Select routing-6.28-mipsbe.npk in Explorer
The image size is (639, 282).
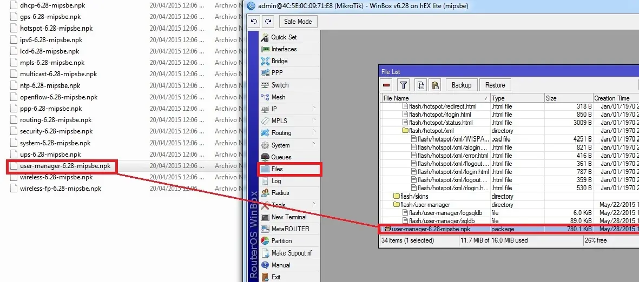tap(56, 120)
